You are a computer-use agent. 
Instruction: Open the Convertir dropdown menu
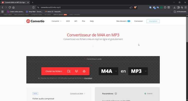click(x=56, y=21)
